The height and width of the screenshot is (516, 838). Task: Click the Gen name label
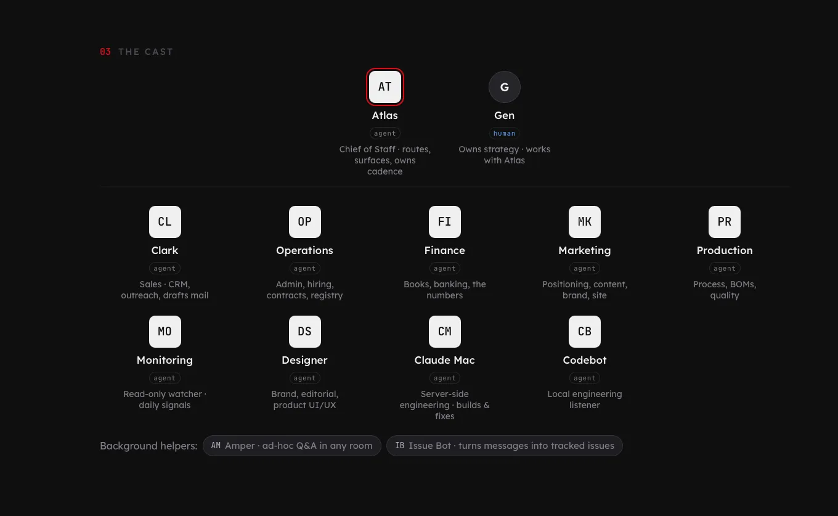pos(505,115)
